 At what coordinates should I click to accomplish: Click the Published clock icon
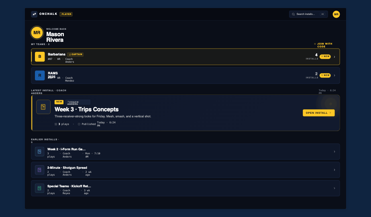(79, 124)
